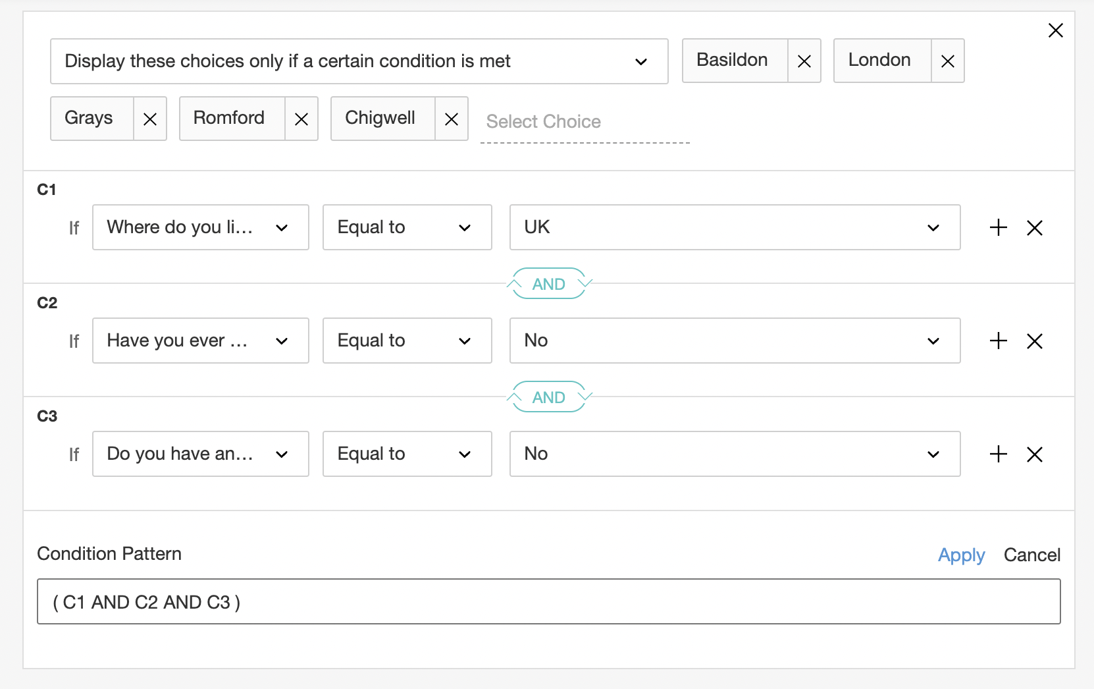Viewport: 1094px width, 689px height.
Task: Remove the Romford choice chip
Action: (301, 119)
